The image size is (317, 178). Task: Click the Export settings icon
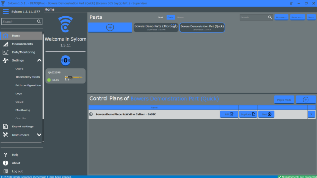coord(6,127)
